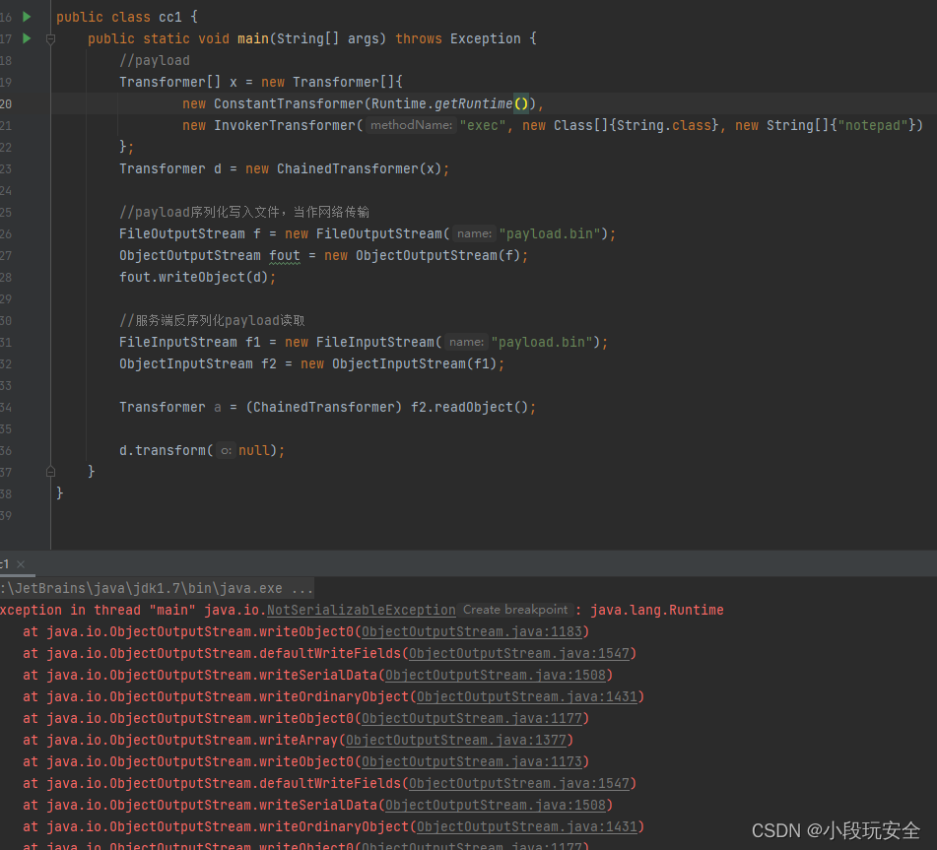Click ObjectInputStream(f1) on line 32
The height and width of the screenshot is (850, 937).
coord(414,363)
